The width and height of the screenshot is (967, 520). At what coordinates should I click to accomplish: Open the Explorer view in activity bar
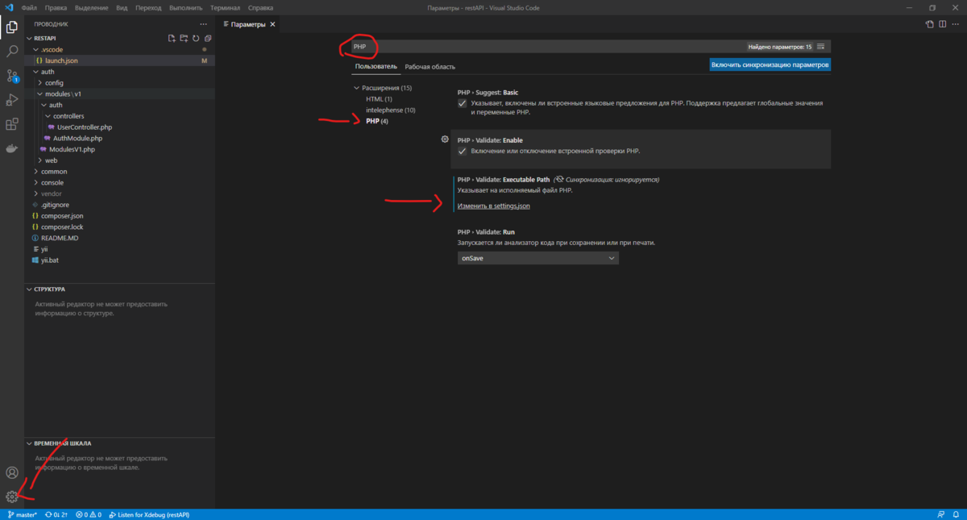(x=11, y=27)
